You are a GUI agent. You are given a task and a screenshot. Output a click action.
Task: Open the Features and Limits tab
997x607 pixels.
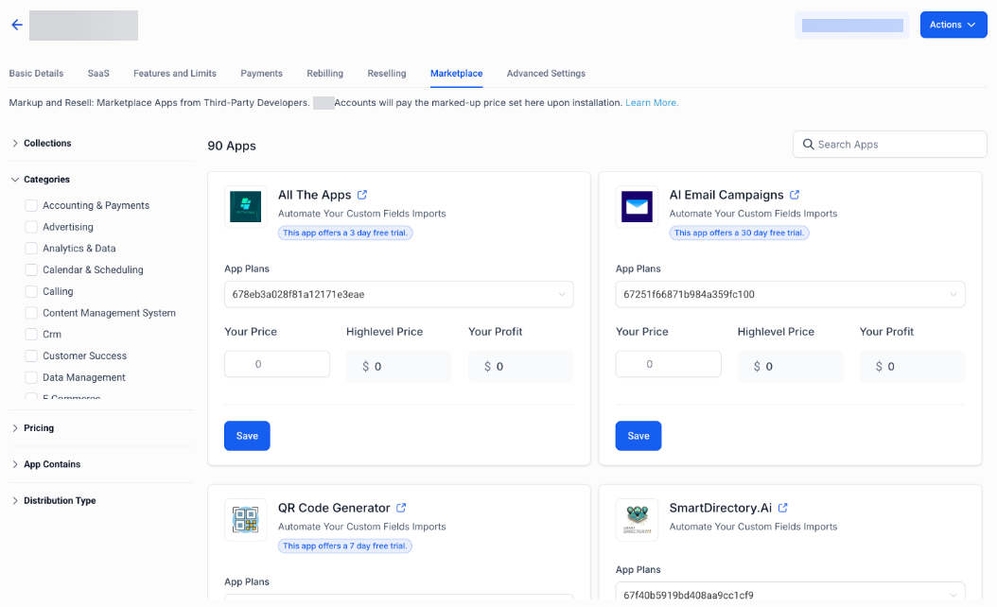click(x=175, y=73)
